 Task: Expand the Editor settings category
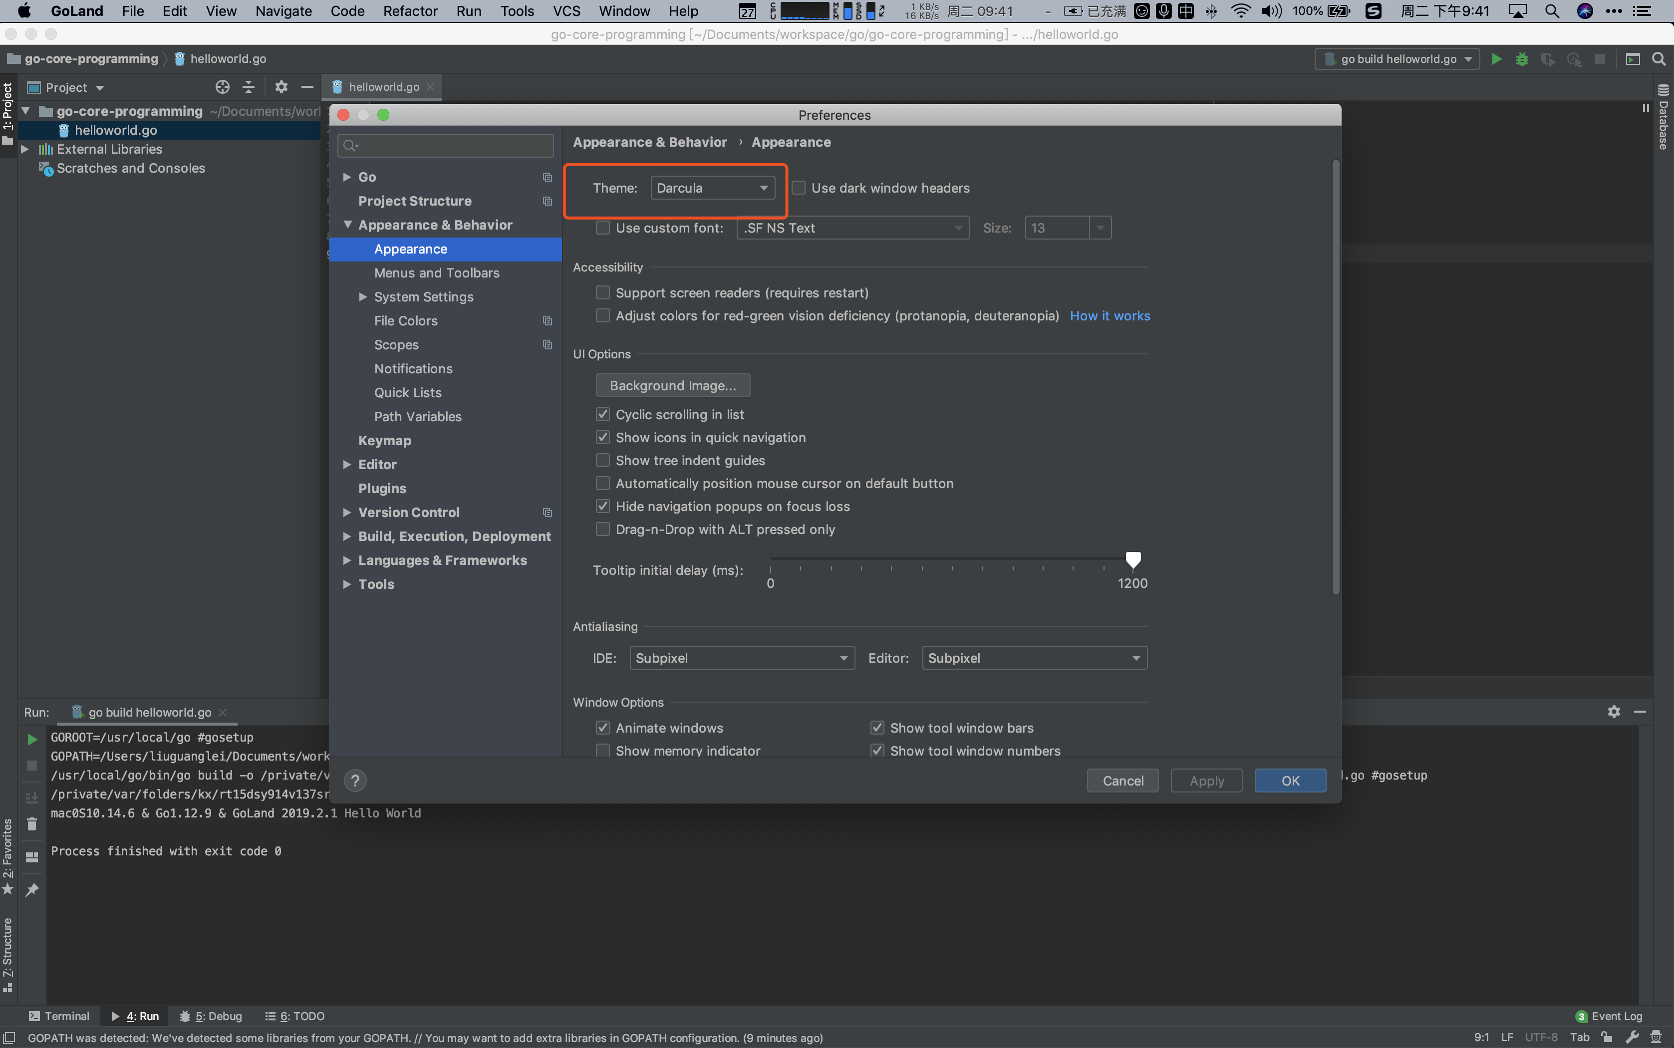pos(346,465)
